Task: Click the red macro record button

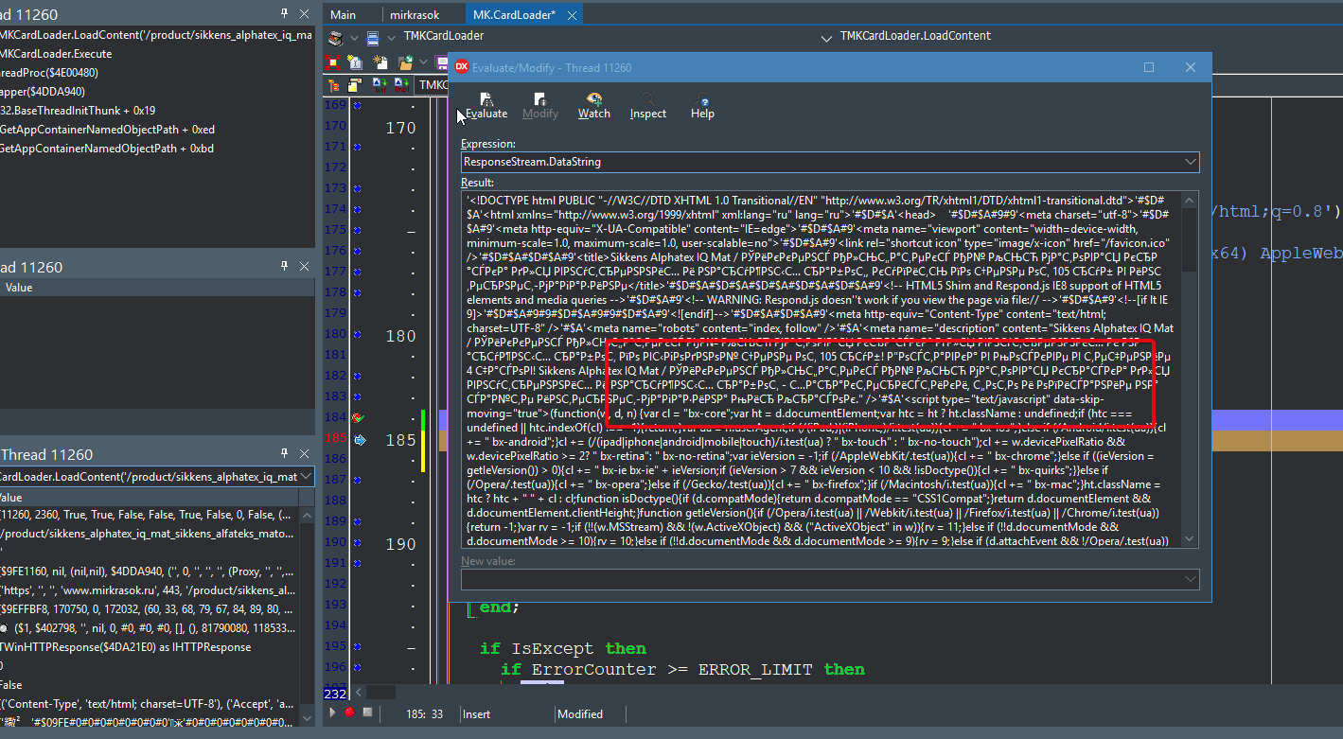Action: click(350, 713)
